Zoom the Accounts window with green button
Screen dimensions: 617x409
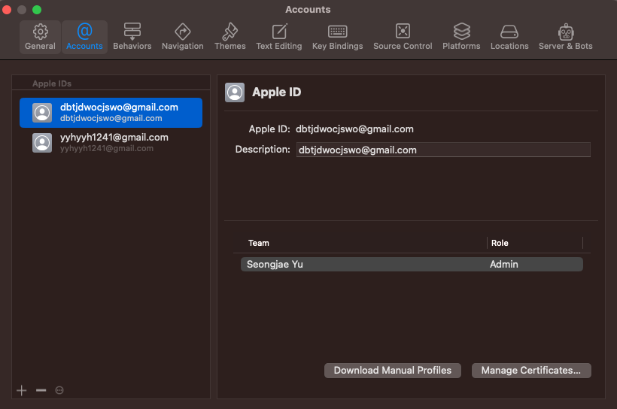(x=37, y=10)
